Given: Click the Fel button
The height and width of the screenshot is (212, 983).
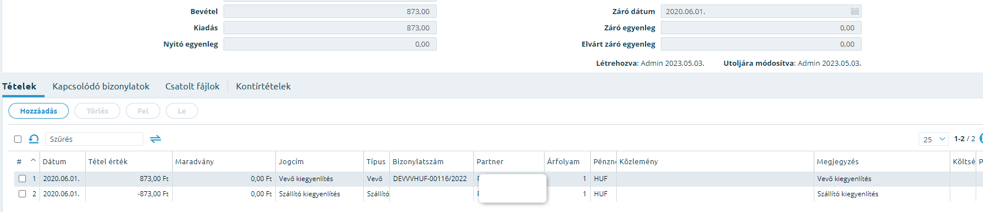Looking at the screenshot, I should [143, 111].
